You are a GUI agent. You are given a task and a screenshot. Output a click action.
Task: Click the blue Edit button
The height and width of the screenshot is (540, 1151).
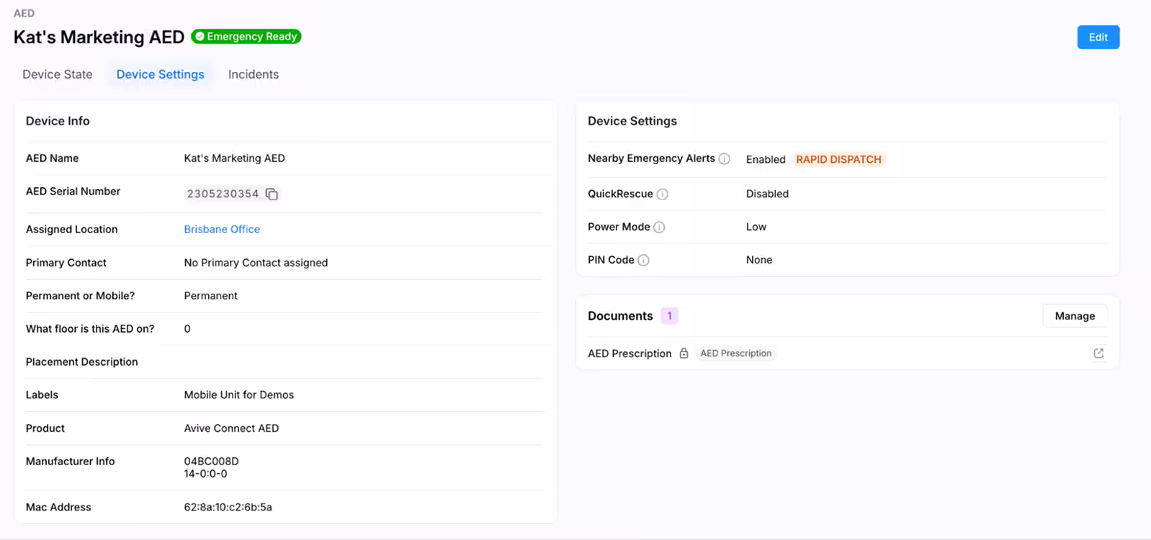1098,37
